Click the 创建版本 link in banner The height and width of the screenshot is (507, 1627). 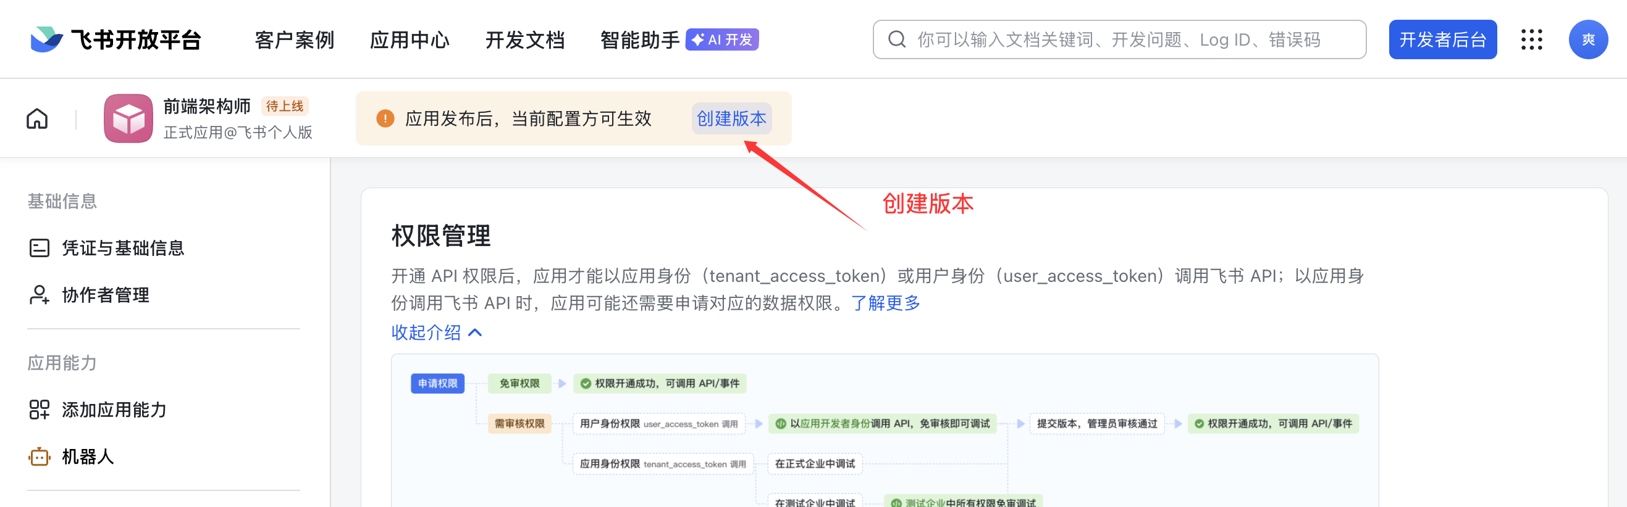tap(731, 118)
